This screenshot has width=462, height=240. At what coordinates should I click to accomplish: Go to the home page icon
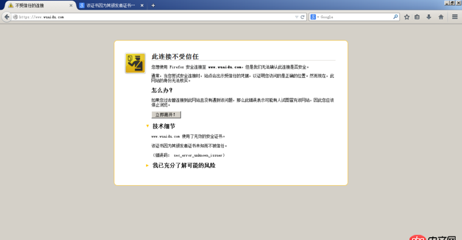pyautogui.click(x=441, y=17)
